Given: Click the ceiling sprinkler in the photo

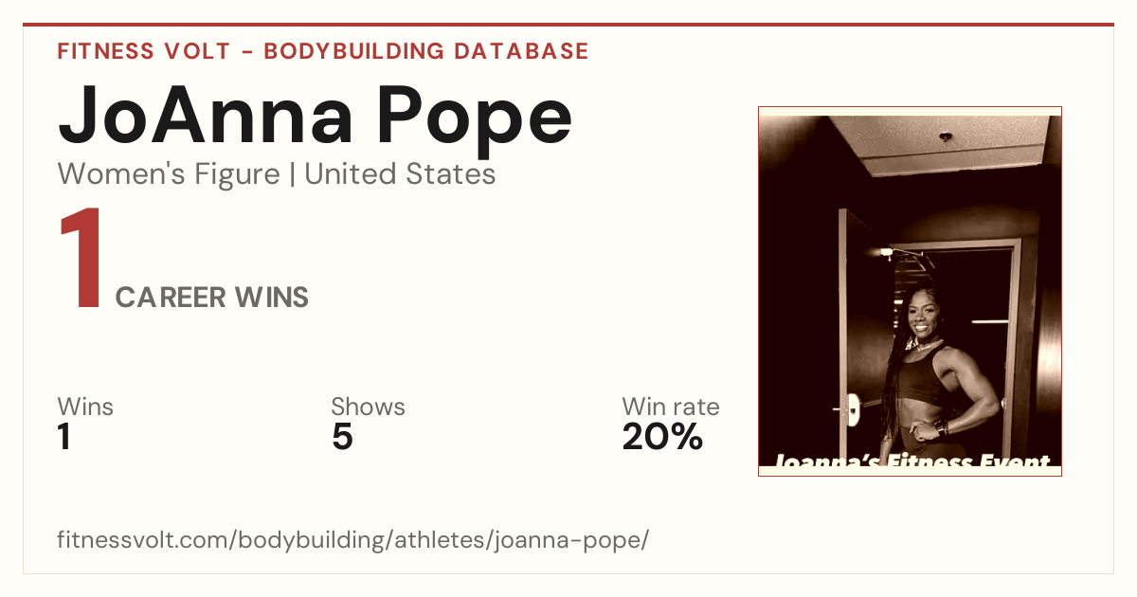Looking at the screenshot, I should (x=945, y=136).
